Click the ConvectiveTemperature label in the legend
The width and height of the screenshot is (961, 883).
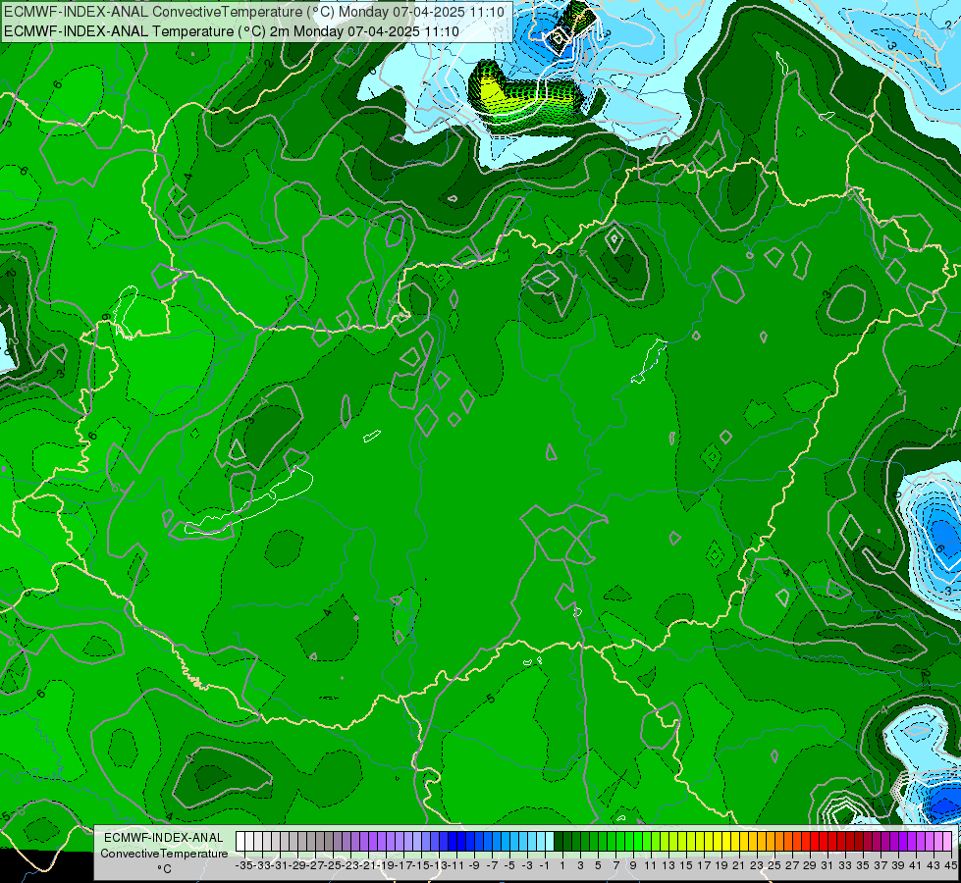click(164, 853)
